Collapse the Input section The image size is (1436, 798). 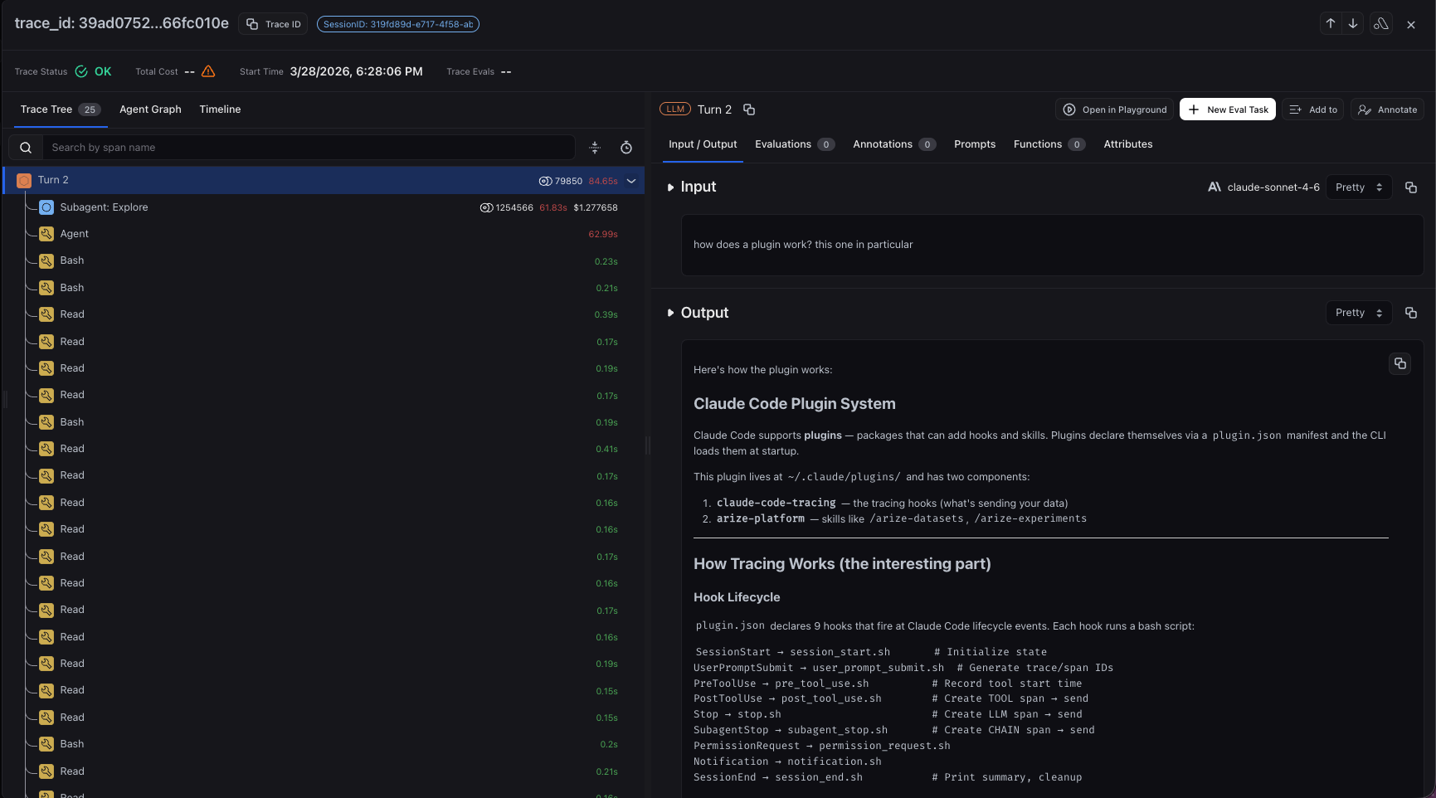point(670,187)
